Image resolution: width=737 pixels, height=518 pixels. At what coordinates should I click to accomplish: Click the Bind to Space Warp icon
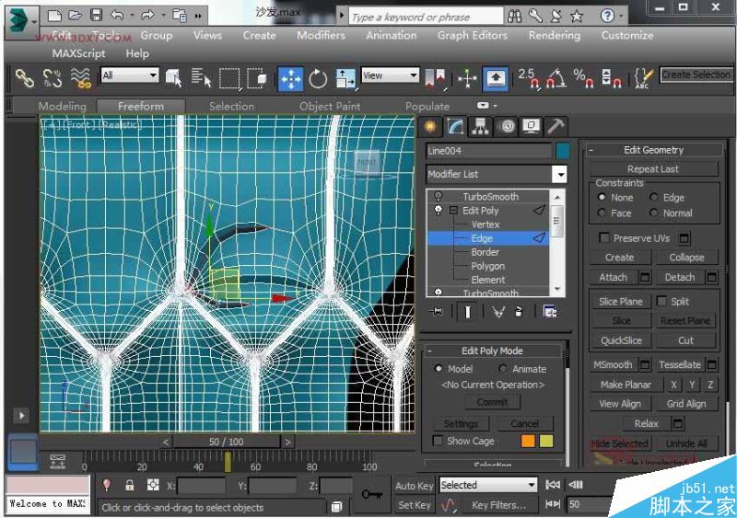click(x=80, y=78)
